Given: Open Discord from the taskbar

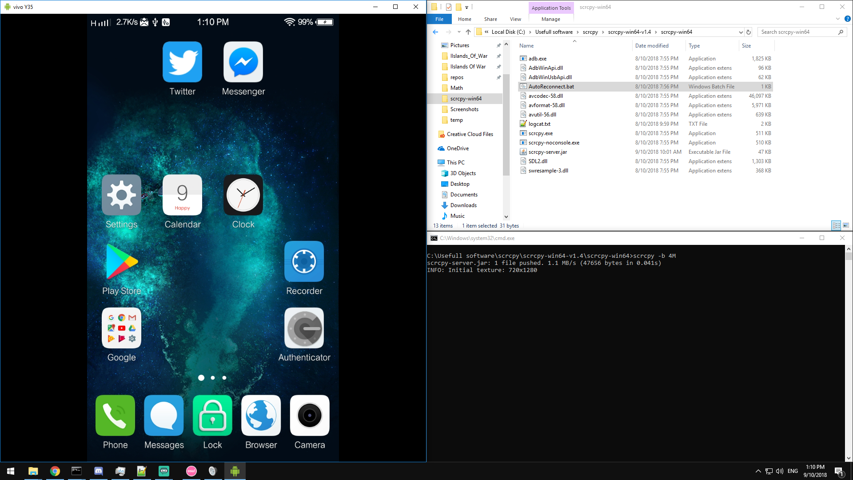Looking at the screenshot, I should (98, 471).
